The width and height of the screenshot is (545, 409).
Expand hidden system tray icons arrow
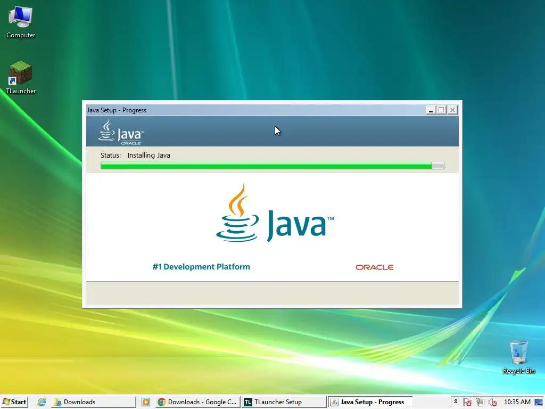(456, 402)
